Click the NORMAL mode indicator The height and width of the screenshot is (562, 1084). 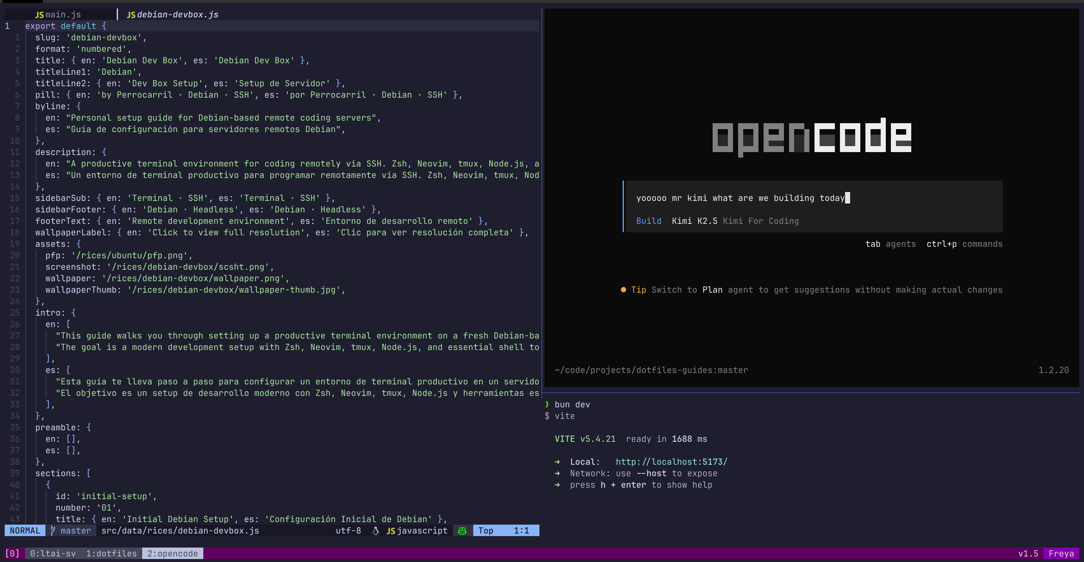click(25, 531)
